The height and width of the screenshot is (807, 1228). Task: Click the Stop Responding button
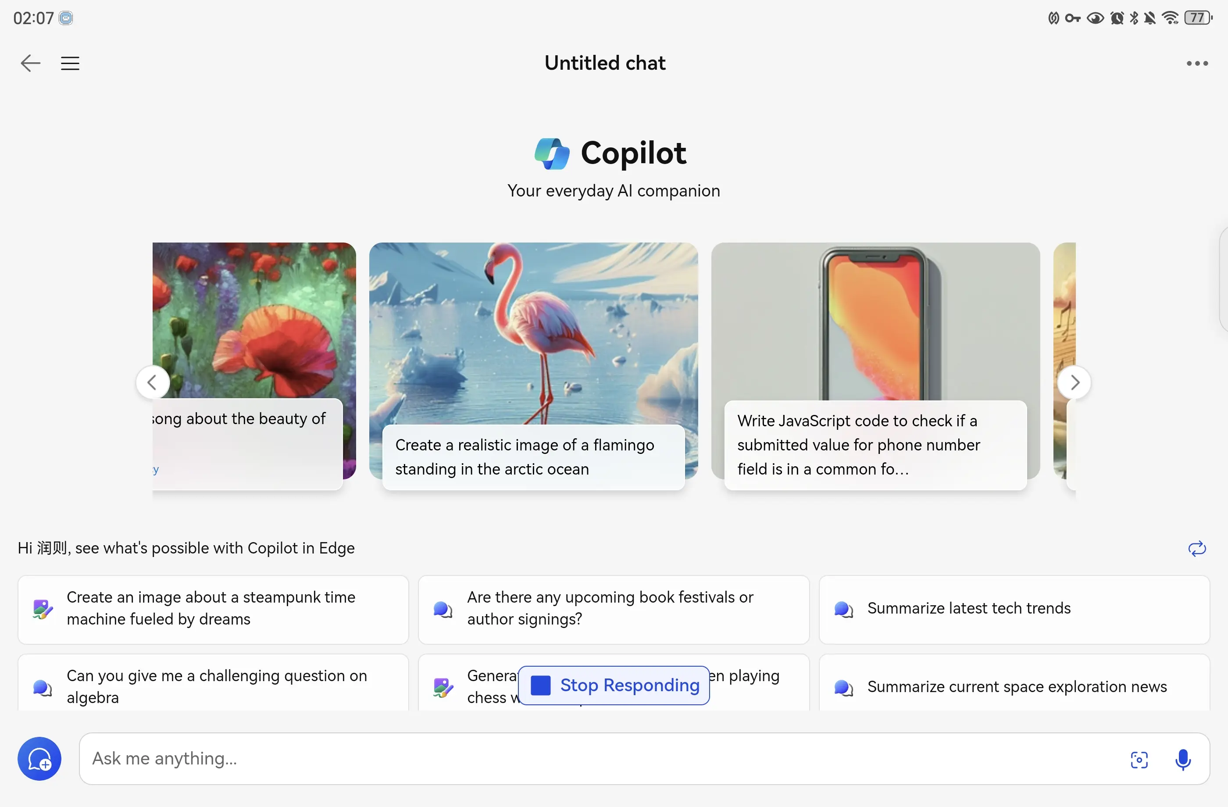point(614,685)
